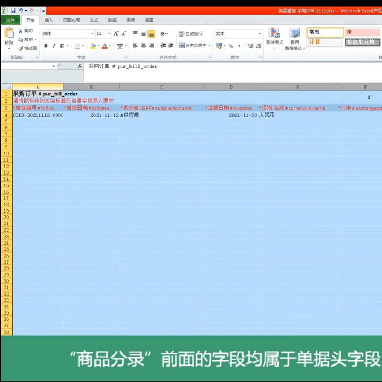This screenshot has width=382, height=382.
Task: Switch to Review (审阅) tab
Action: point(131,20)
